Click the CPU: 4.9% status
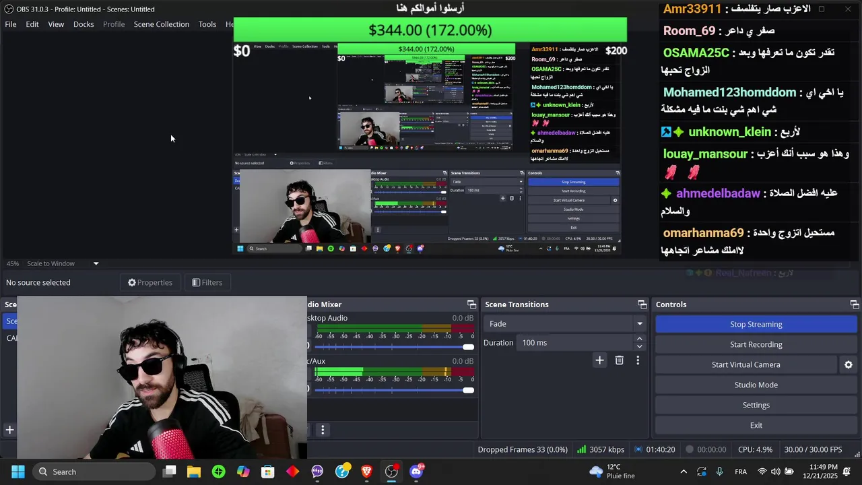Screen dimensions: 862x485 point(755,449)
